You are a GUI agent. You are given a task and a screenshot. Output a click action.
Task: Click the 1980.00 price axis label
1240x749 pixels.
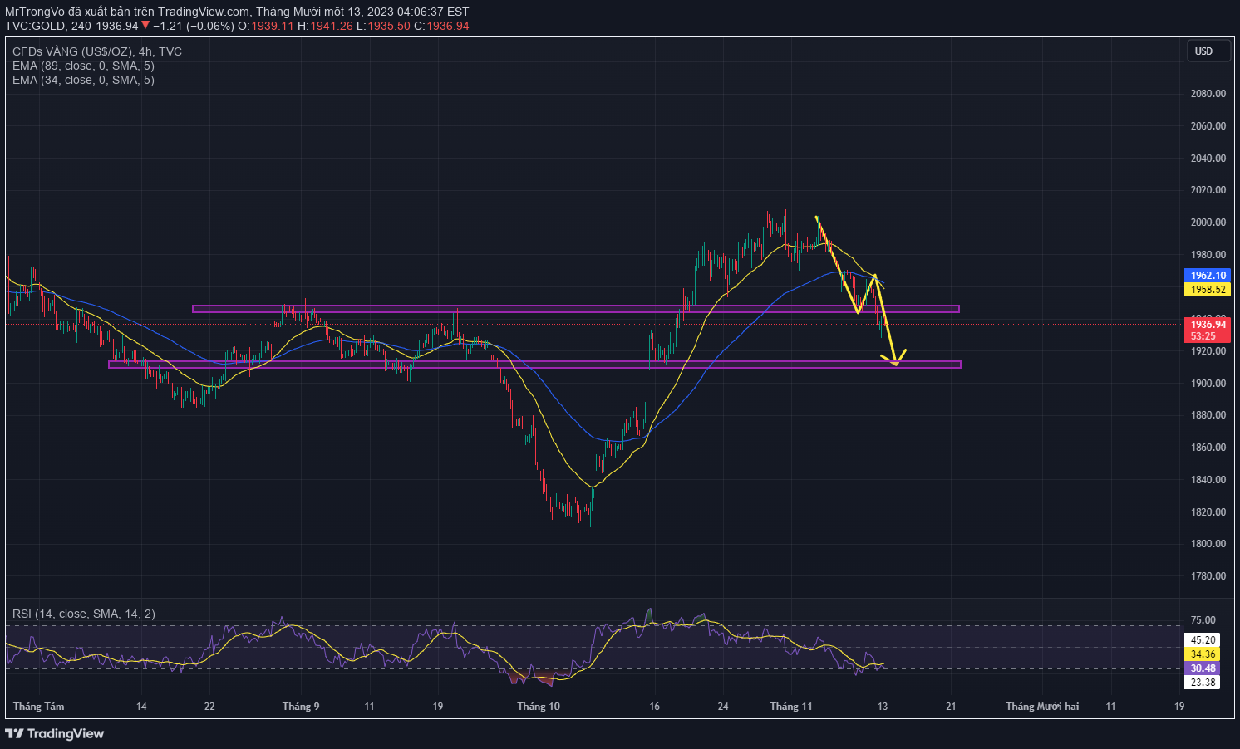pyautogui.click(x=1208, y=255)
